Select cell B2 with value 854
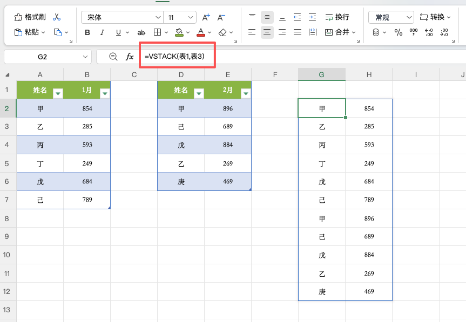 [x=87, y=108]
